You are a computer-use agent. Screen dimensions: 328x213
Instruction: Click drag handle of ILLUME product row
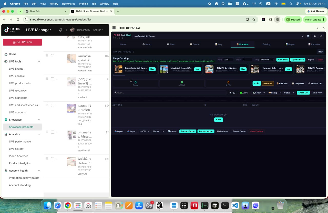click(47, 105)
